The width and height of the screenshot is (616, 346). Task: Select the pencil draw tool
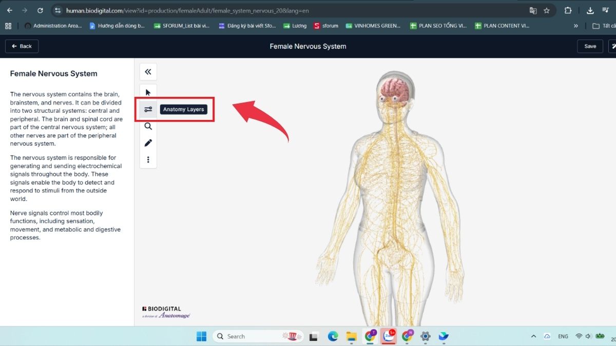(x=148, y=143)
